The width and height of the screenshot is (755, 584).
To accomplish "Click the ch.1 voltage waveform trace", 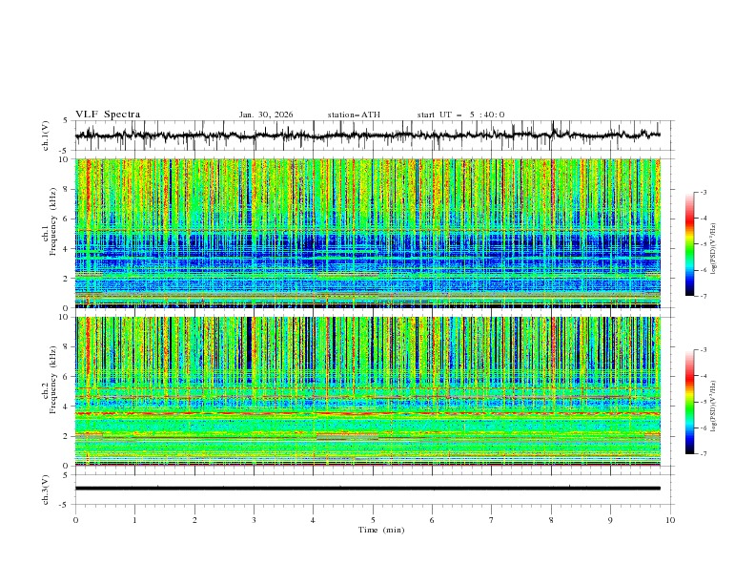I will point(367,136).
